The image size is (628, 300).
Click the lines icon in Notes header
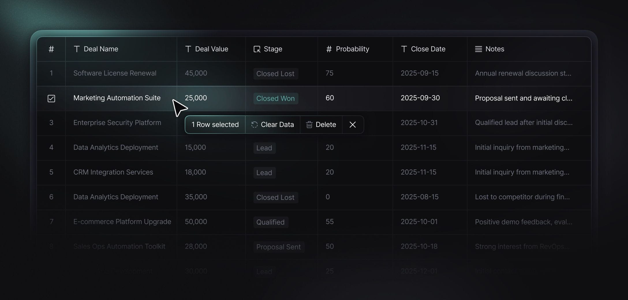(x=479, y=49)
